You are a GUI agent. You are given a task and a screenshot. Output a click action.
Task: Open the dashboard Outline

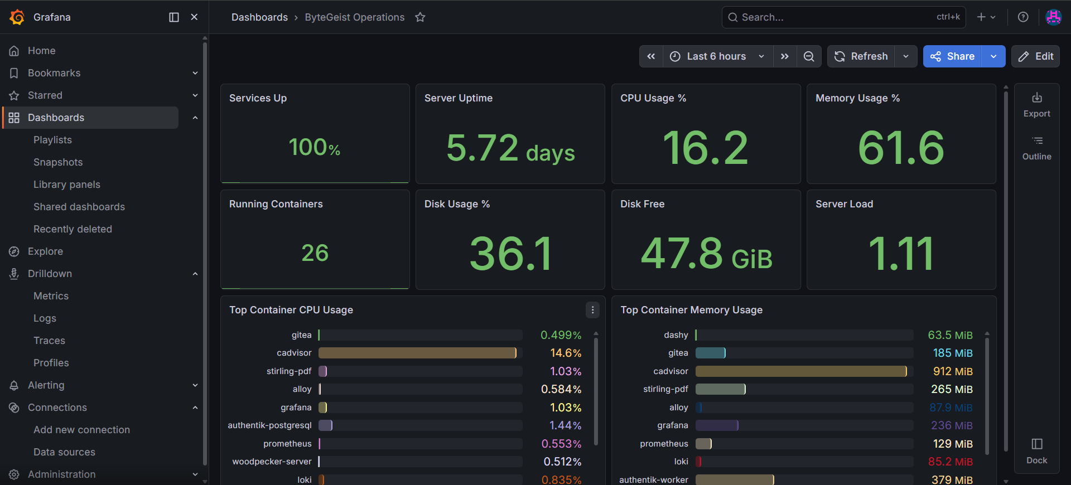[x=1037, y=148]
